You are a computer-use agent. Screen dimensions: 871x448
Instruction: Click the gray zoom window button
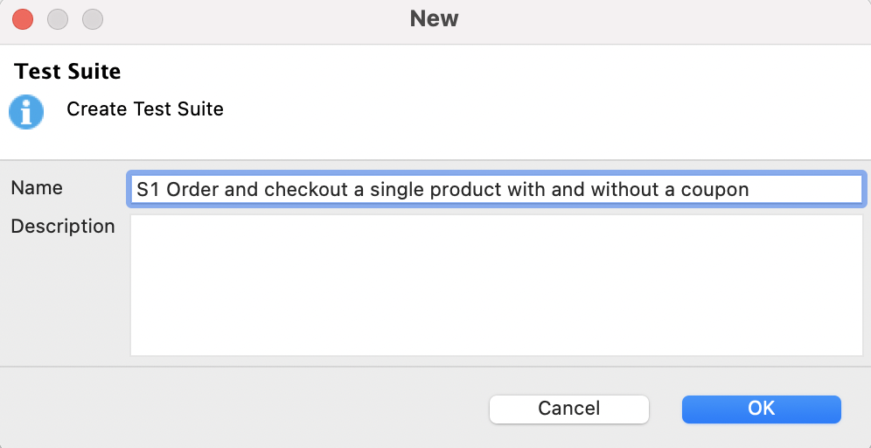(x=92, y=18)
